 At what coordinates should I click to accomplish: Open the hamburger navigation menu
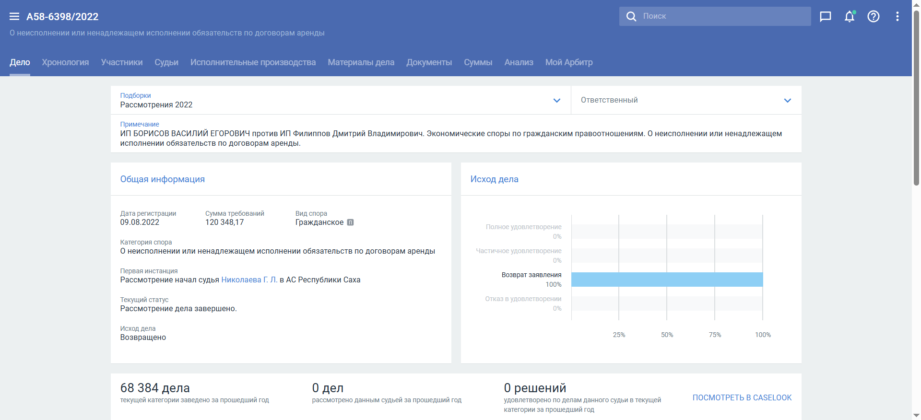coord(14,17)
